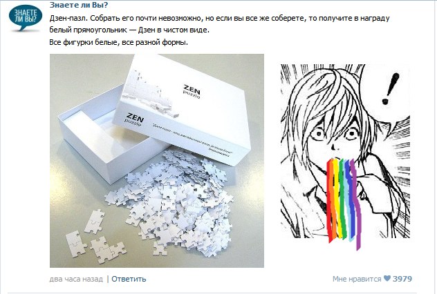
Task: Click the ZEN puzzle logo on box lid
Action: click(192, 91)
